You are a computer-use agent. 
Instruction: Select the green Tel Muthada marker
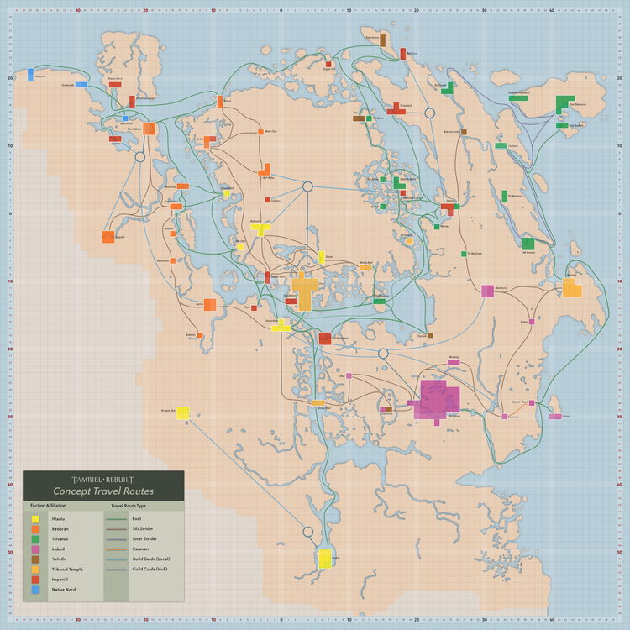pos(464,254)
